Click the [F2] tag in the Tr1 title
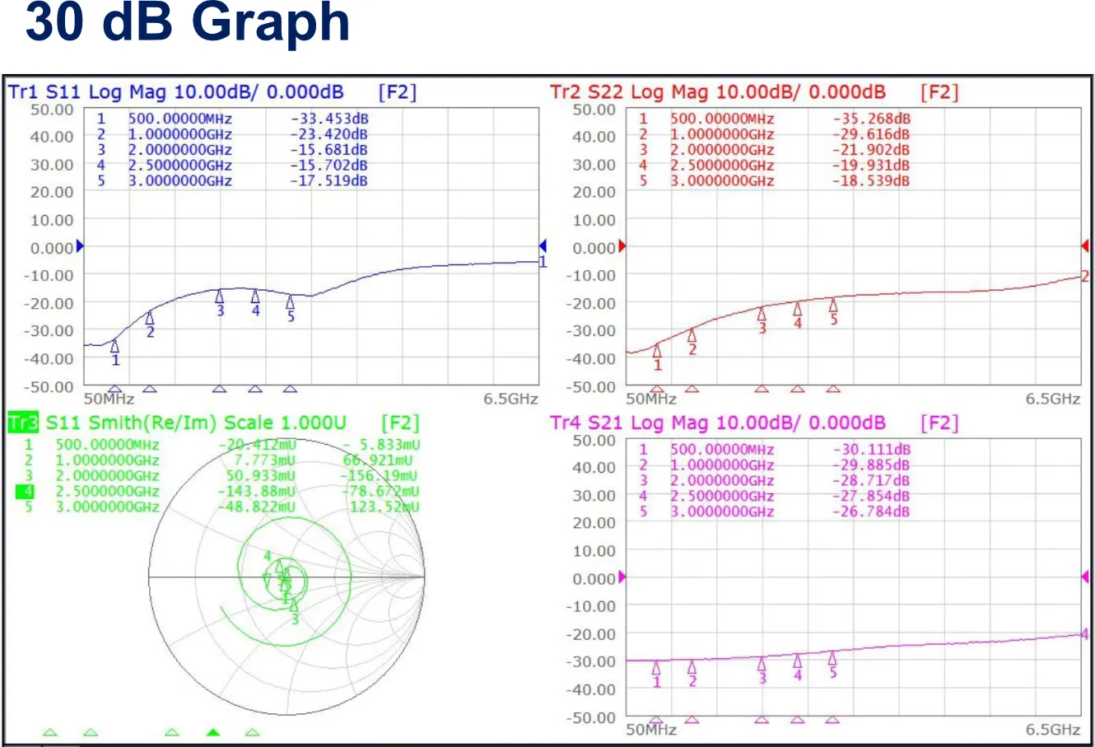Viewport: 1095px width, 747px height. point(398,92)
